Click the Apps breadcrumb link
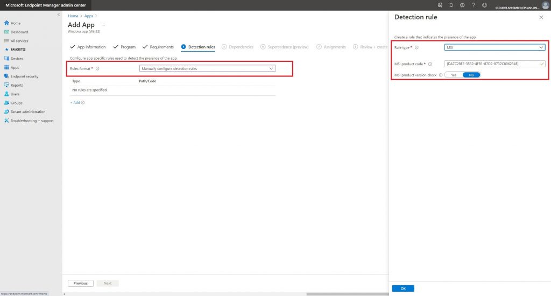Viewport: 551px width, 296px height. click(x=89, y=16)
